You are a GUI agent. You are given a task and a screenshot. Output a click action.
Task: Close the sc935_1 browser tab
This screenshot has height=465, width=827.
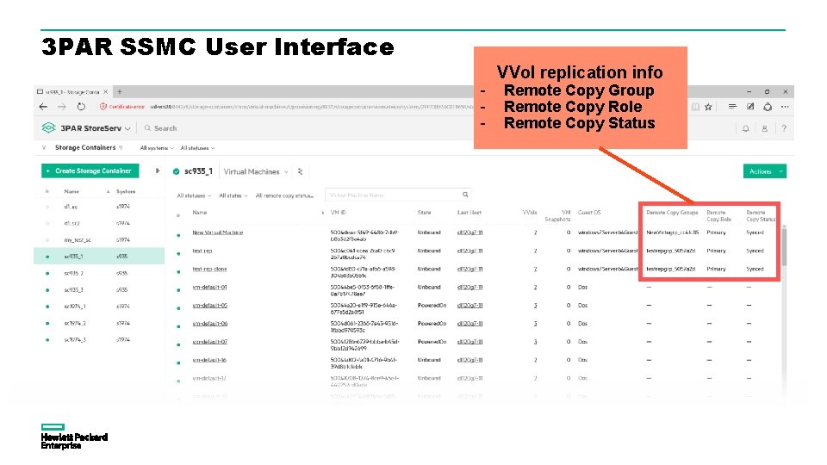point(105,92)
